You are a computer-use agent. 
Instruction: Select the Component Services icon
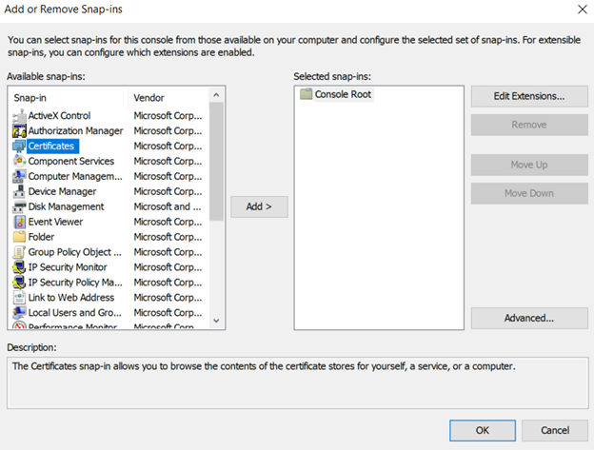(x=19, y=161)
